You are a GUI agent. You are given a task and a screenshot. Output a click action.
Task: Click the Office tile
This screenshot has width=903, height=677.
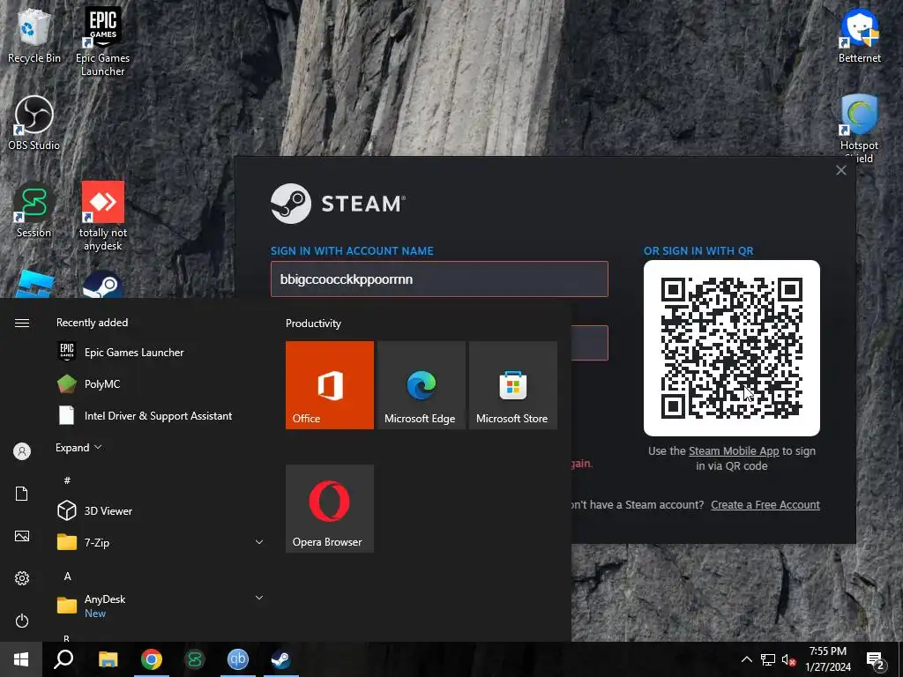[x=330, y=385]
